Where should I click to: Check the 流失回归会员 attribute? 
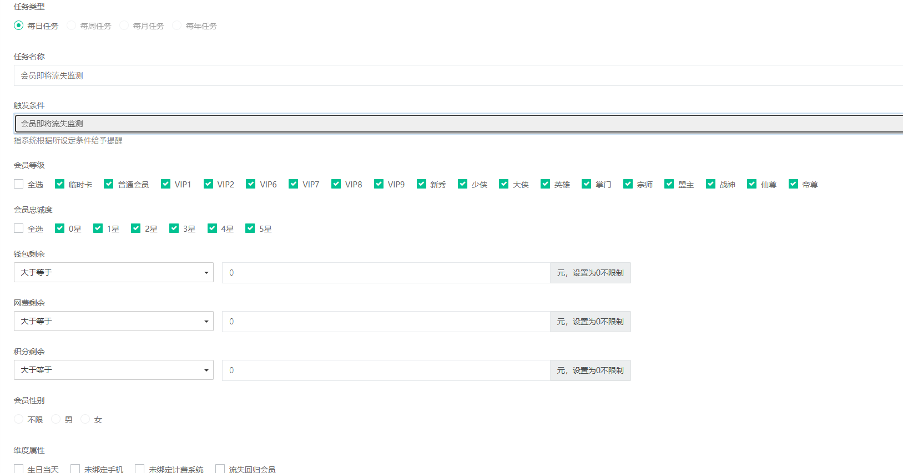pos(220,469)
